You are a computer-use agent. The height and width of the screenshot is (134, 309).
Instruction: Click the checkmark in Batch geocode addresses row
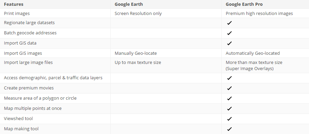click(229, 33)
